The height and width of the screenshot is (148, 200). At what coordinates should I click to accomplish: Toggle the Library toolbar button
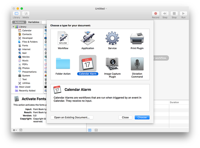[x=16, y=14]
